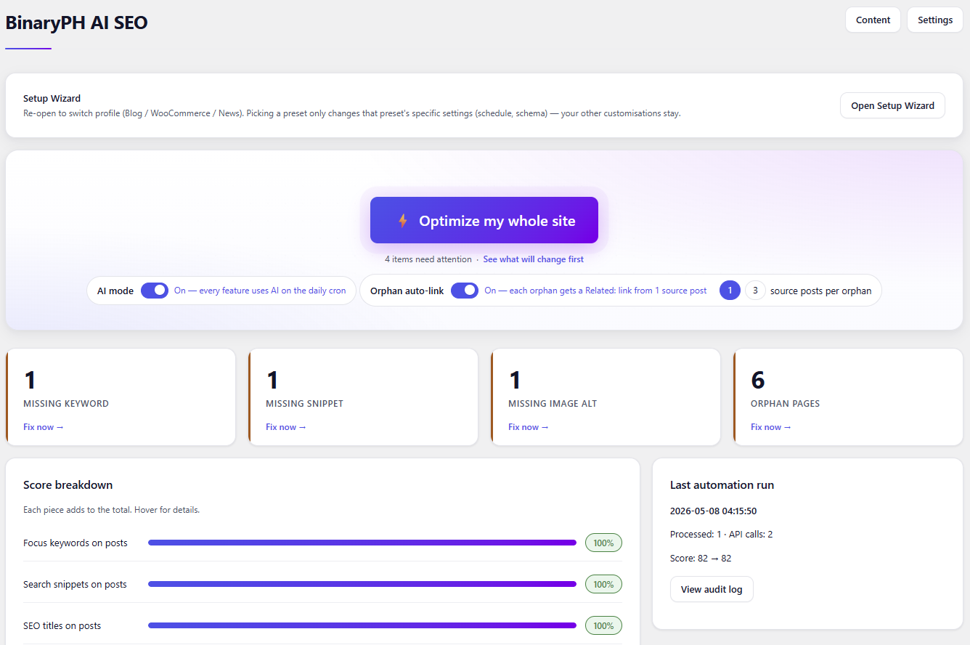The width and height of the screenshot is (970, 645).
Task: Click 'Processed: 1 · API calls: 2' text
Action: click(x=722, y=535)
